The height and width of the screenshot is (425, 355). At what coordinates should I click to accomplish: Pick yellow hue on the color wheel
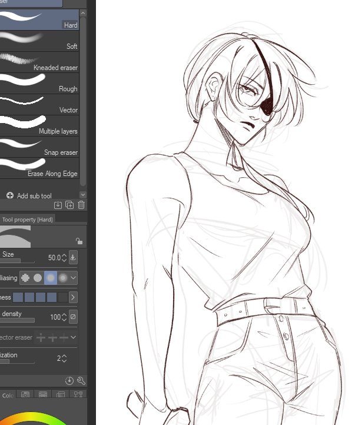pos(31,416)
